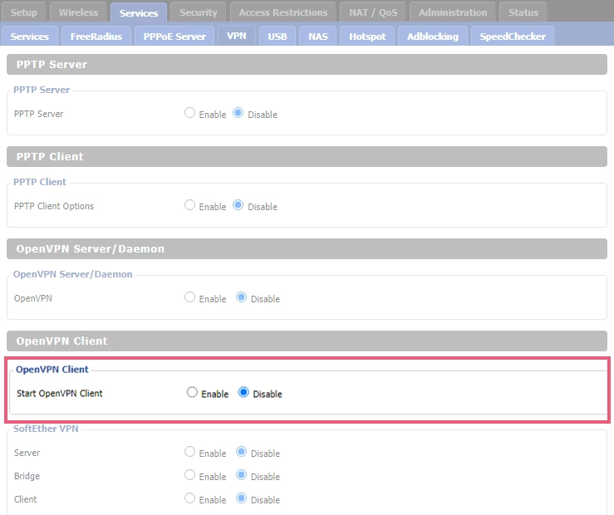Open the Administration tab

453,12
